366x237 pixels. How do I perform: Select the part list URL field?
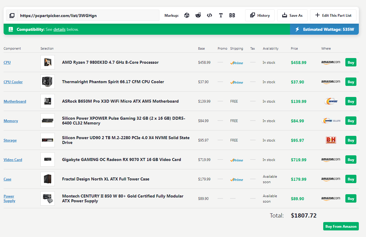coord(88,15)
